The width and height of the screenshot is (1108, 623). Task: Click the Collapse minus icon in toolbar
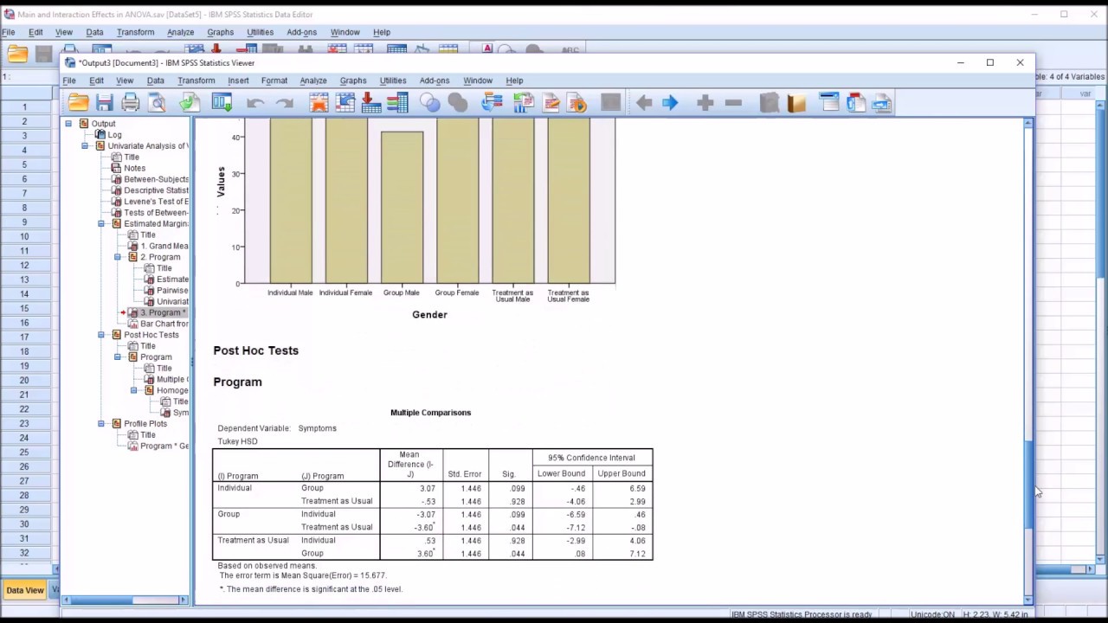(733, 103)
